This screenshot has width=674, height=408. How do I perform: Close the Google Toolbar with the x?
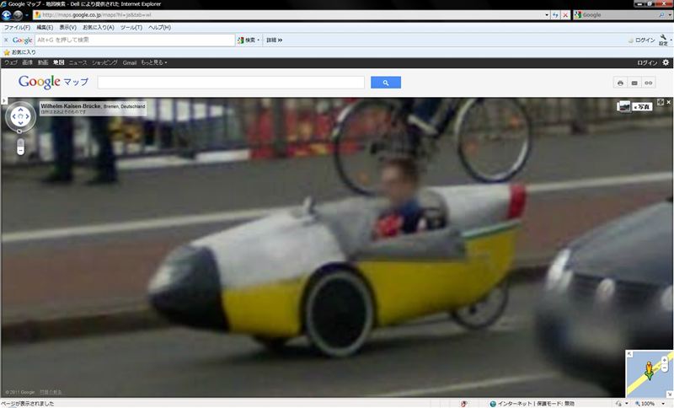[x=6, y=40]
